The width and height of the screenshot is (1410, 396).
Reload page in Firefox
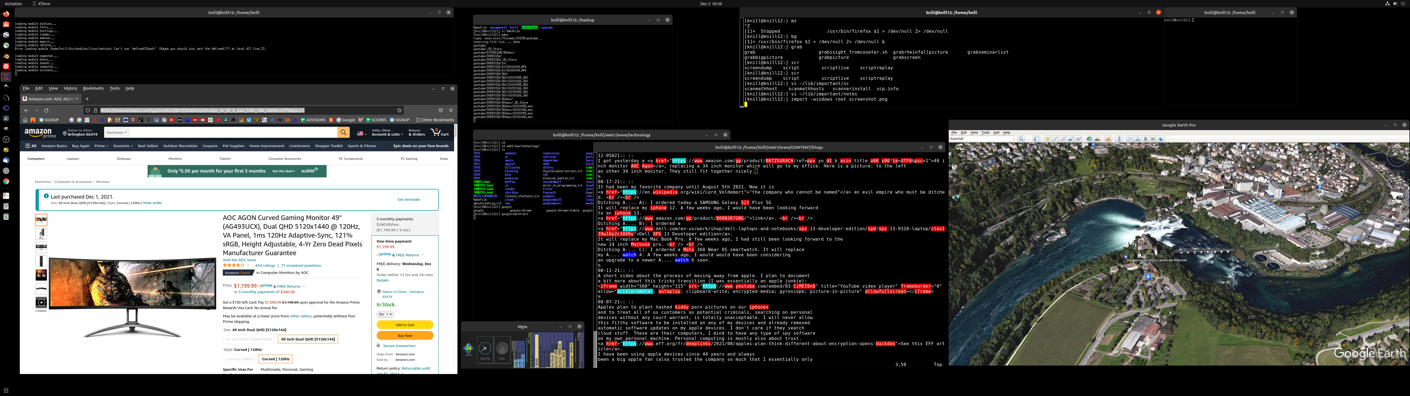point(47,110)
